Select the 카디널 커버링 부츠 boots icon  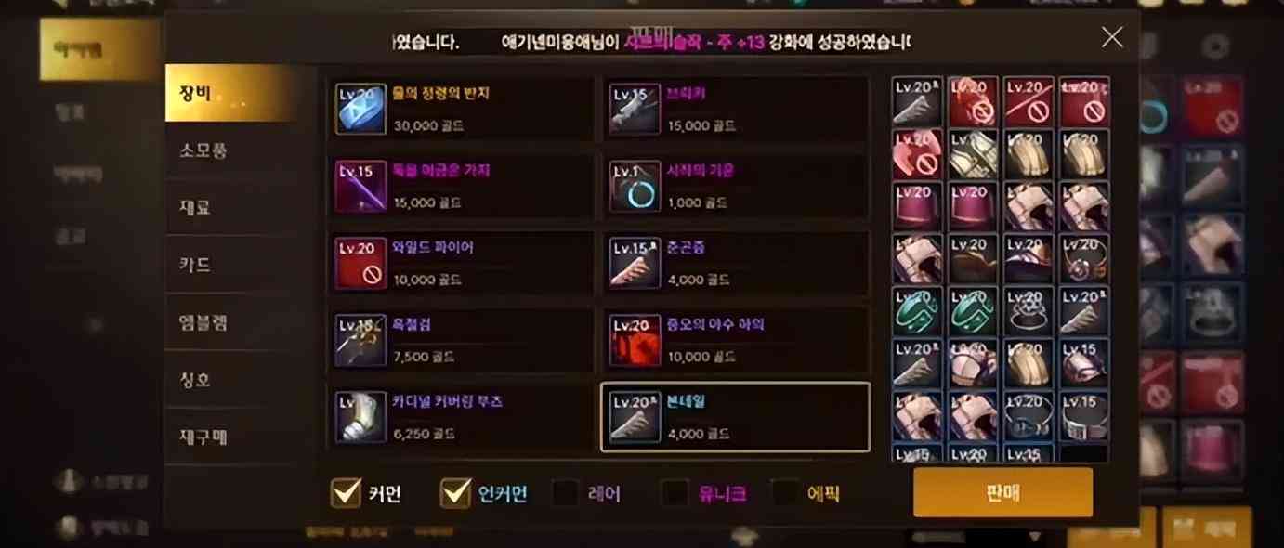(x=360, y=417)
